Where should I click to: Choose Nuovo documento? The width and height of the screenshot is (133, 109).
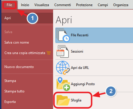[x=19, y=67]
